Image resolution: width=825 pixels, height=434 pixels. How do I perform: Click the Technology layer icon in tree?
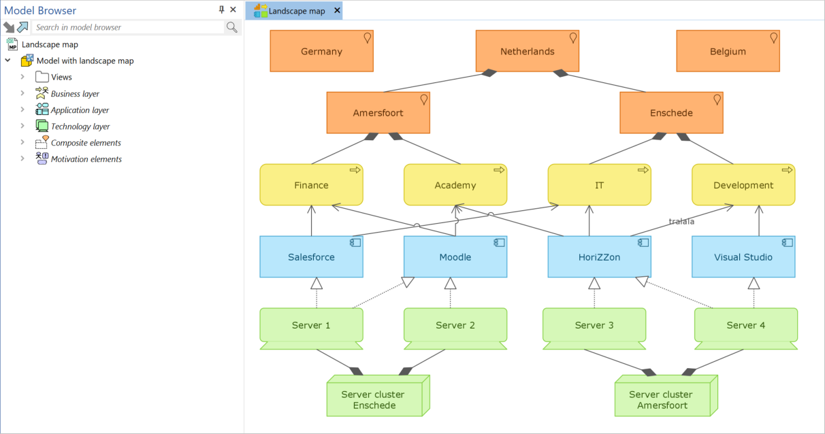42,127
